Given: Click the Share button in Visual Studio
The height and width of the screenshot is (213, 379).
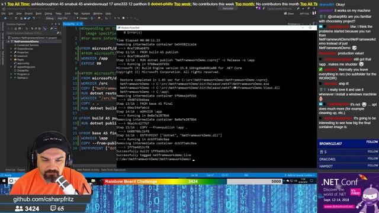Looking at the screenshot, I should coord(289,14).
